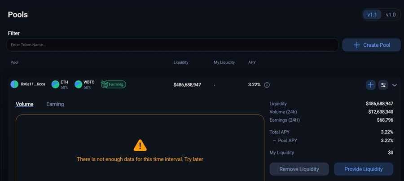Click the Provide Liquidity button
Image resolution: width=404 pixels, height=181 pixels.
(364, 169)
